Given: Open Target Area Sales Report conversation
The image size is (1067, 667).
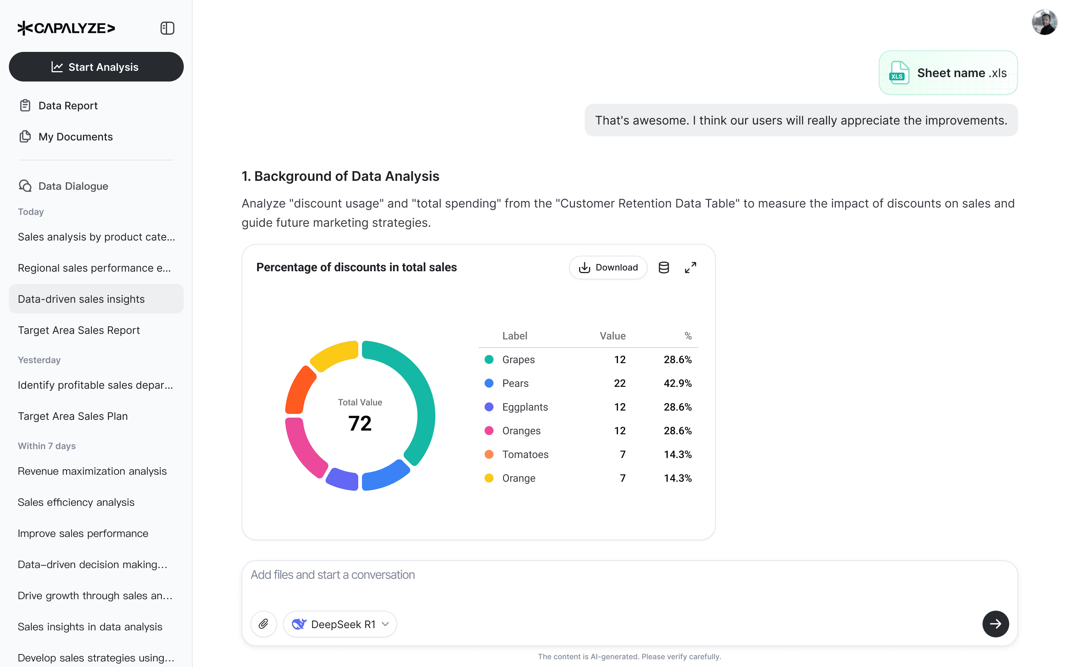Looking at the screenshot, I should pyautogui.click(x=79, y=330).
